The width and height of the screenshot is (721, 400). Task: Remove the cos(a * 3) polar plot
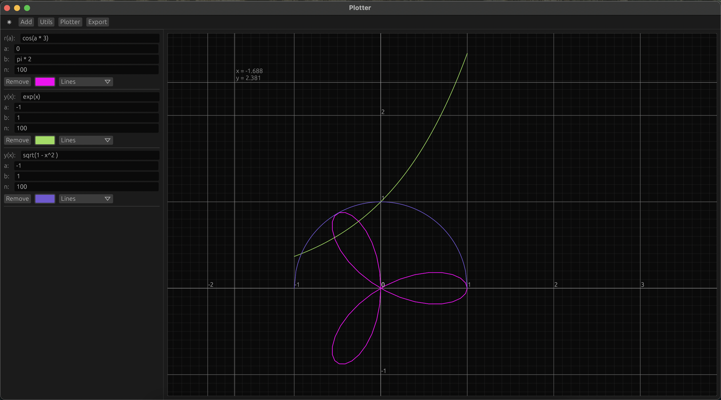[17, 81]
